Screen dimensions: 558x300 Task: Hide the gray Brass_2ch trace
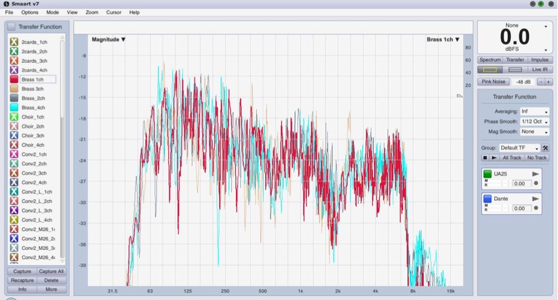(x=14, y=98)
